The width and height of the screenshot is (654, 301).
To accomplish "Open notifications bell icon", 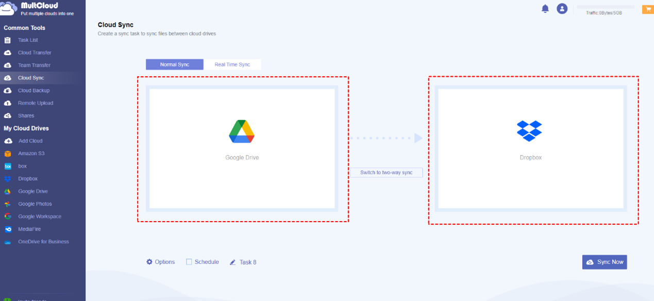I will coord(545,9).
